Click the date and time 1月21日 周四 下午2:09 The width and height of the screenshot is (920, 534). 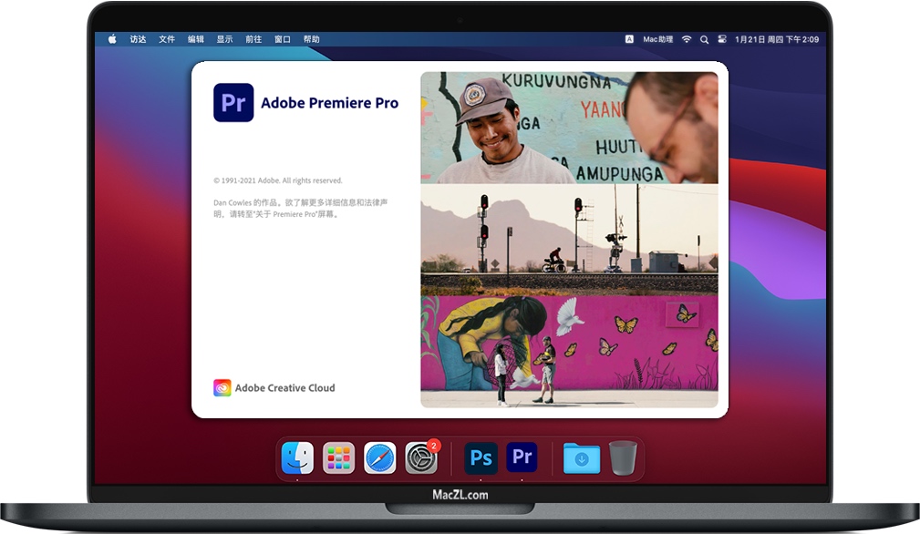tap(777, 39)
